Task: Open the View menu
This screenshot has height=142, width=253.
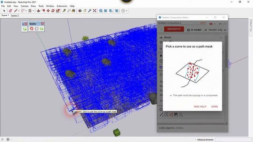Action: [16, 6]
